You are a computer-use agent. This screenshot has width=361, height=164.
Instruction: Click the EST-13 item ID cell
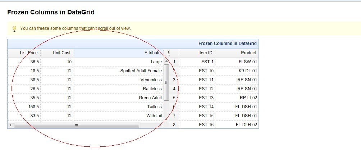(206, 98)
